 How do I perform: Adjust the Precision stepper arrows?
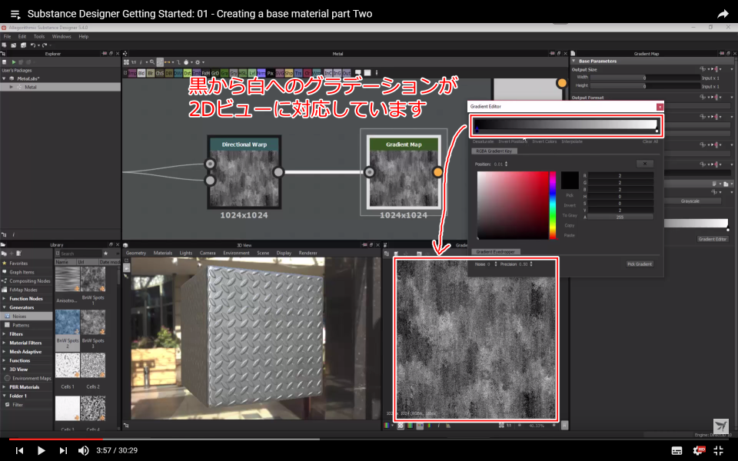(x=531, y=264)
